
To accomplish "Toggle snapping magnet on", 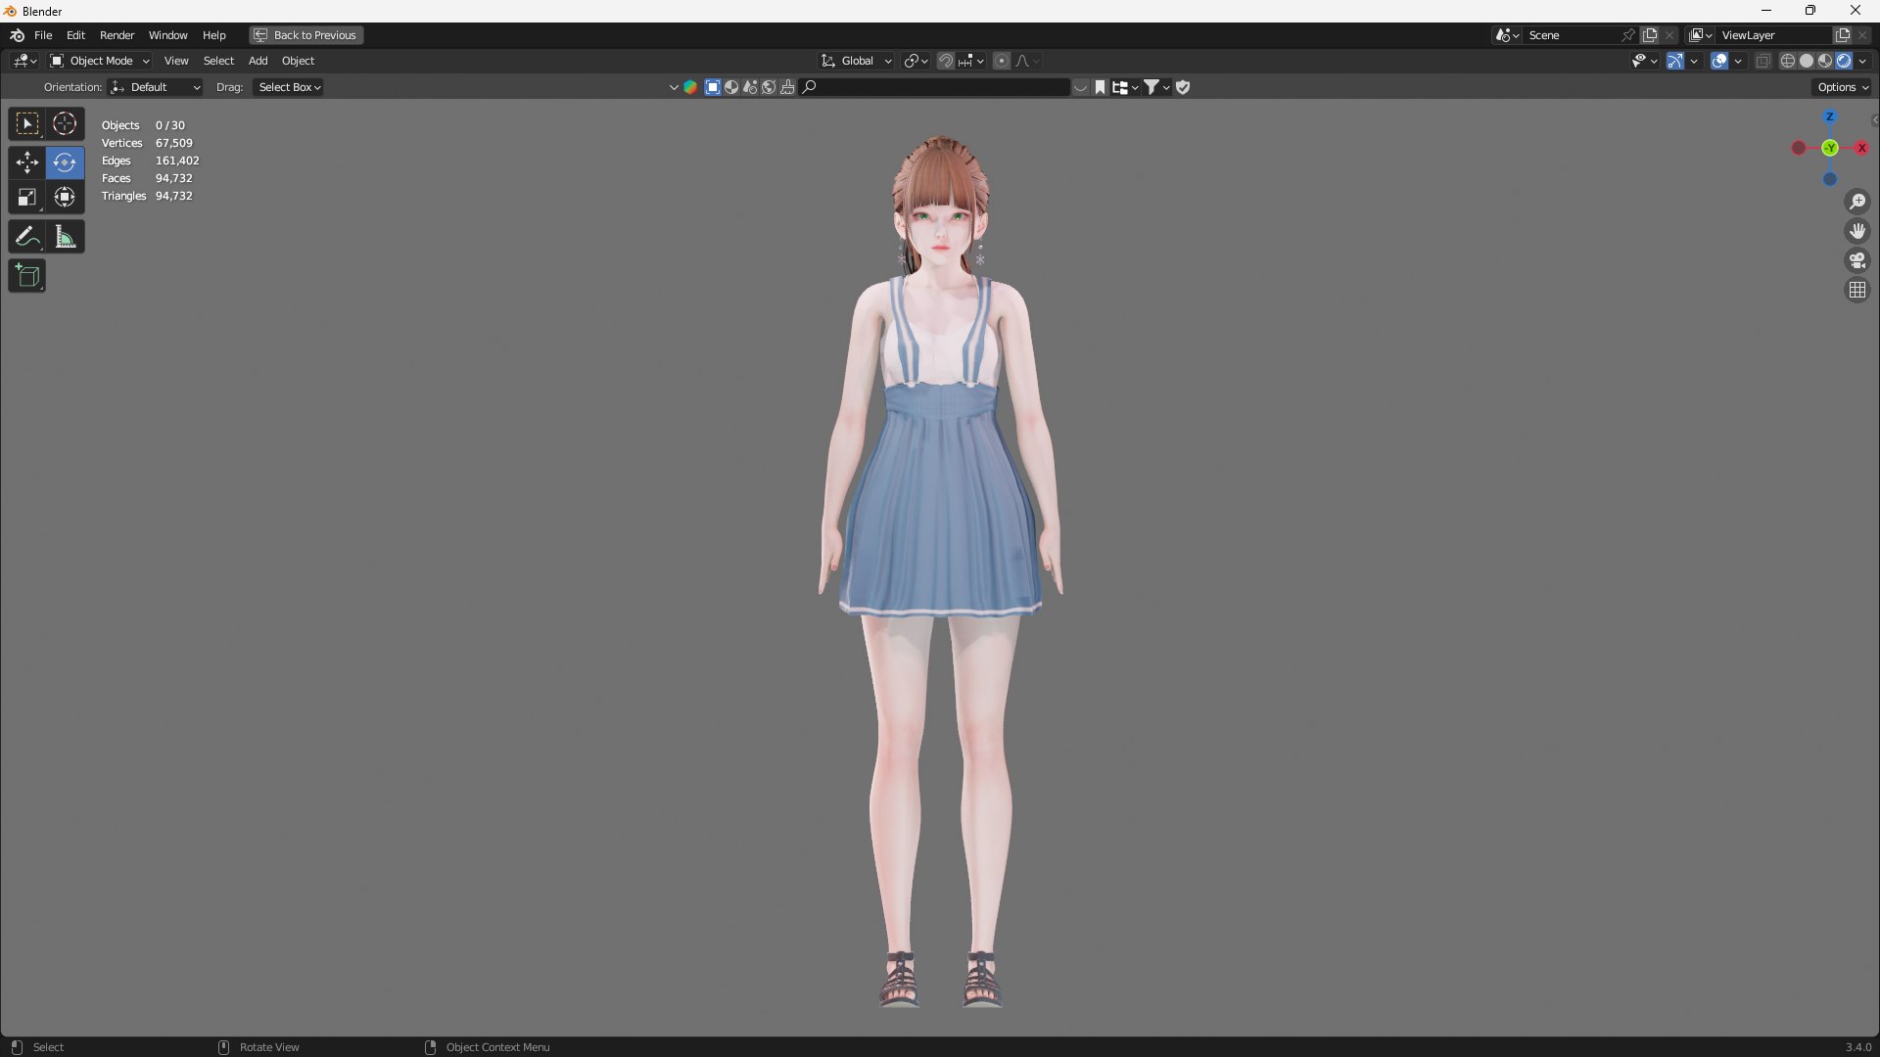I will pos(946,61).
